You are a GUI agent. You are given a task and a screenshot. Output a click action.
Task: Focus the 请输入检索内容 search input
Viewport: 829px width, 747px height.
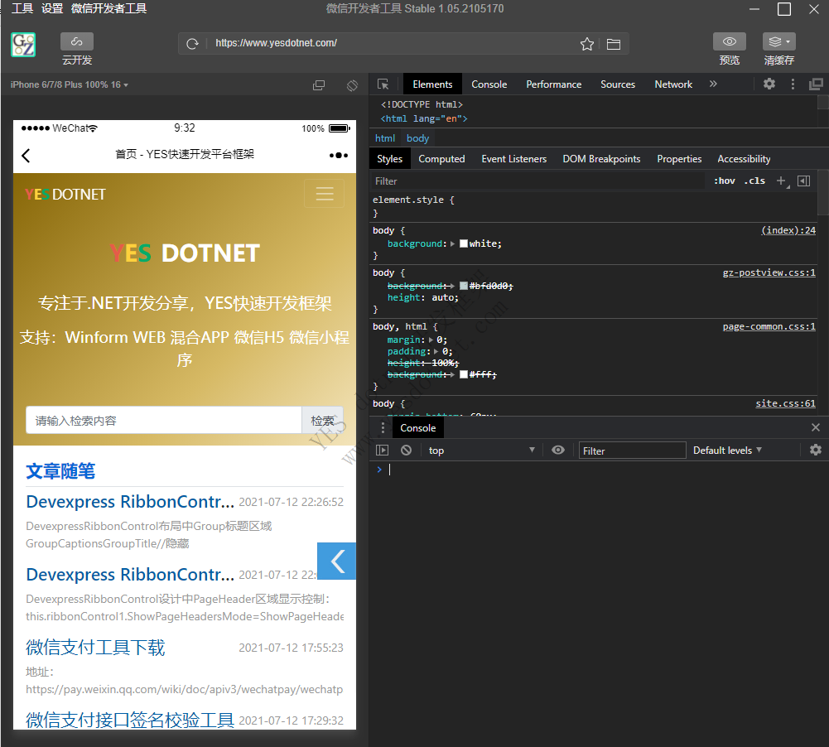click(164, 420)
